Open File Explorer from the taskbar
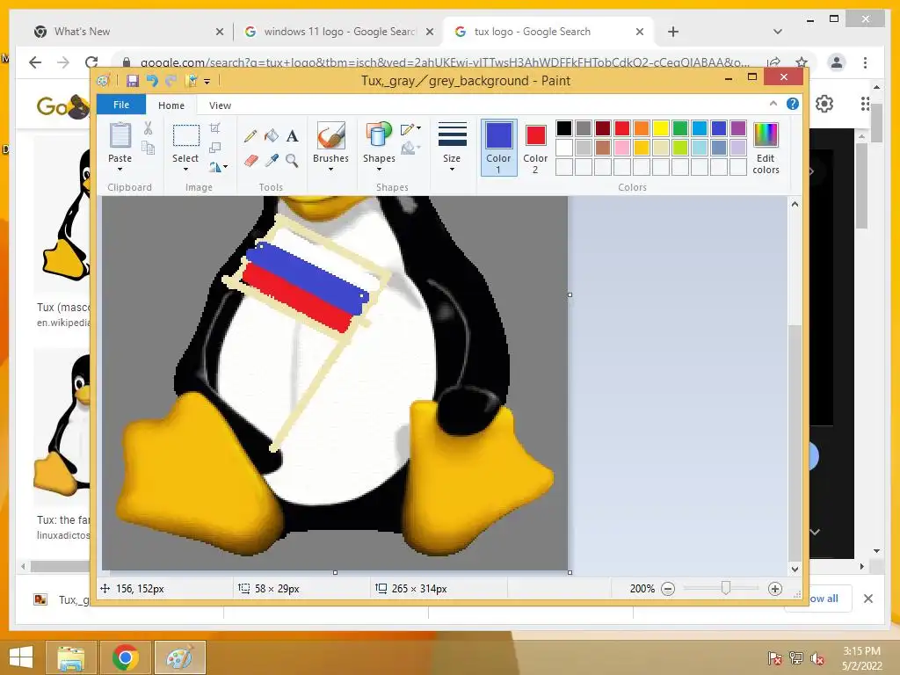 pyautogui.click(x=71, y=657)
